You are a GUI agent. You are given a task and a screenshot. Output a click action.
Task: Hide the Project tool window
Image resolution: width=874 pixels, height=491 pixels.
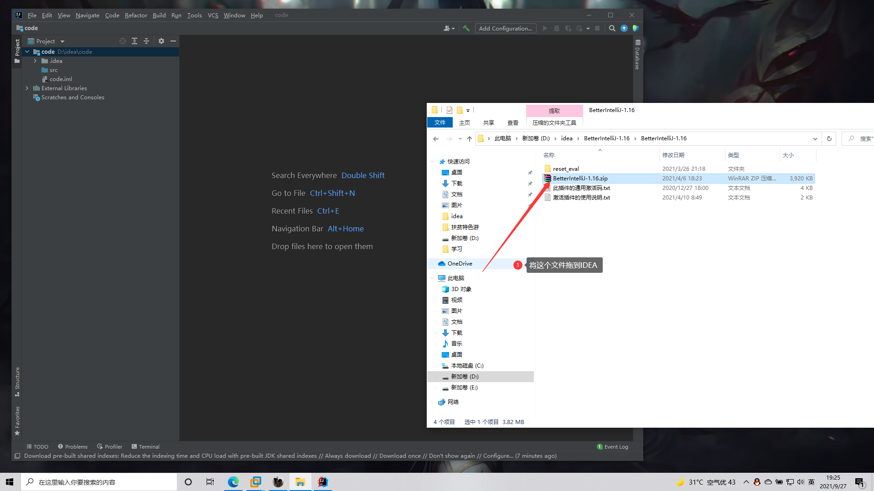(173, 41)
